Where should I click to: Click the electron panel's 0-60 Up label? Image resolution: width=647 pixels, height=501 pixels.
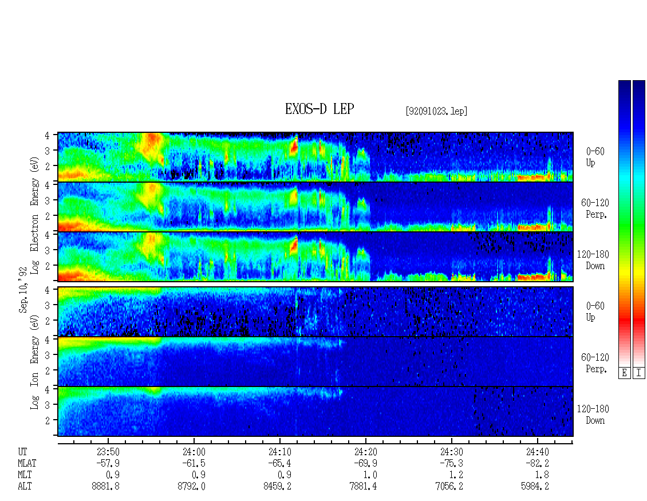pyautogui.click(x=595, y=157)
